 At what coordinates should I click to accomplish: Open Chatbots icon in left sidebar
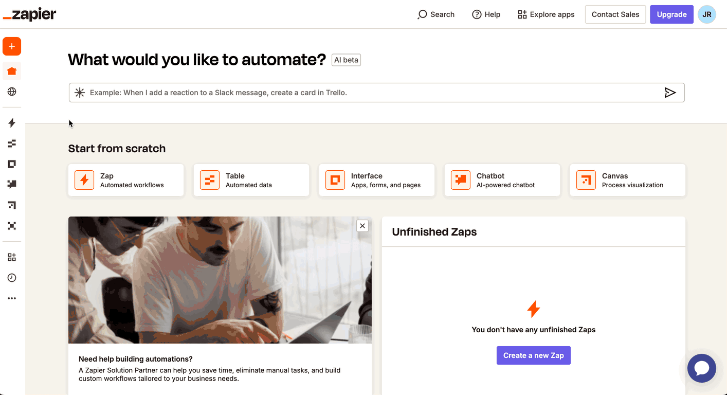click(12, 184)
